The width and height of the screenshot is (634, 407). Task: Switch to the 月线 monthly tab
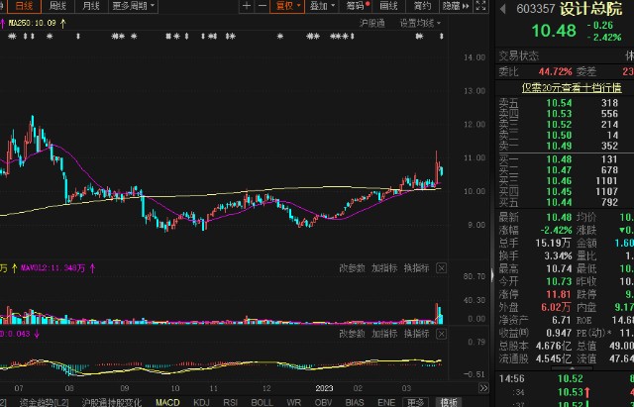(90, 6)
